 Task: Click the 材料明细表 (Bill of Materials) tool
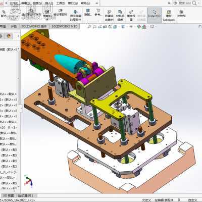click(120, 15)
